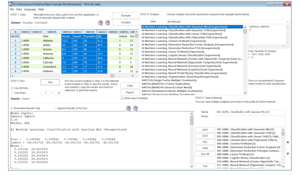The image size is (300, 175).
Task: Open the Help menu
Action: [x=41, y=9]
